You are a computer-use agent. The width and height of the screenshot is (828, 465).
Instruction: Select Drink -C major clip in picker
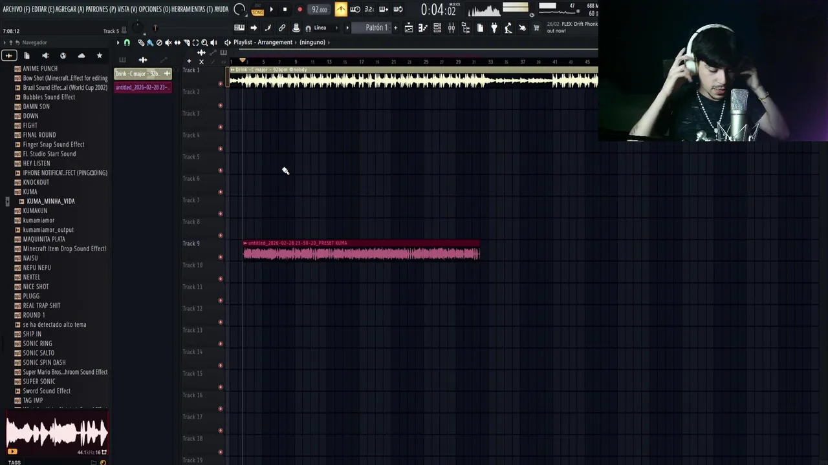143,74
